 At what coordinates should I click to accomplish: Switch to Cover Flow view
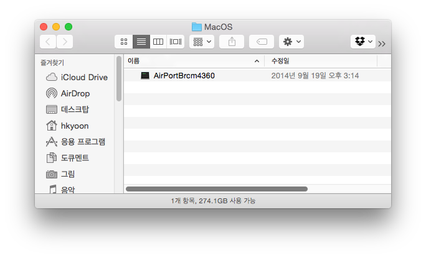[x=176, y=42]
